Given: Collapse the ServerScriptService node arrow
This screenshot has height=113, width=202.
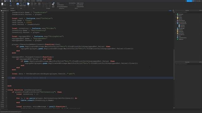Looking at the screenshot, I should pos(176,24).
